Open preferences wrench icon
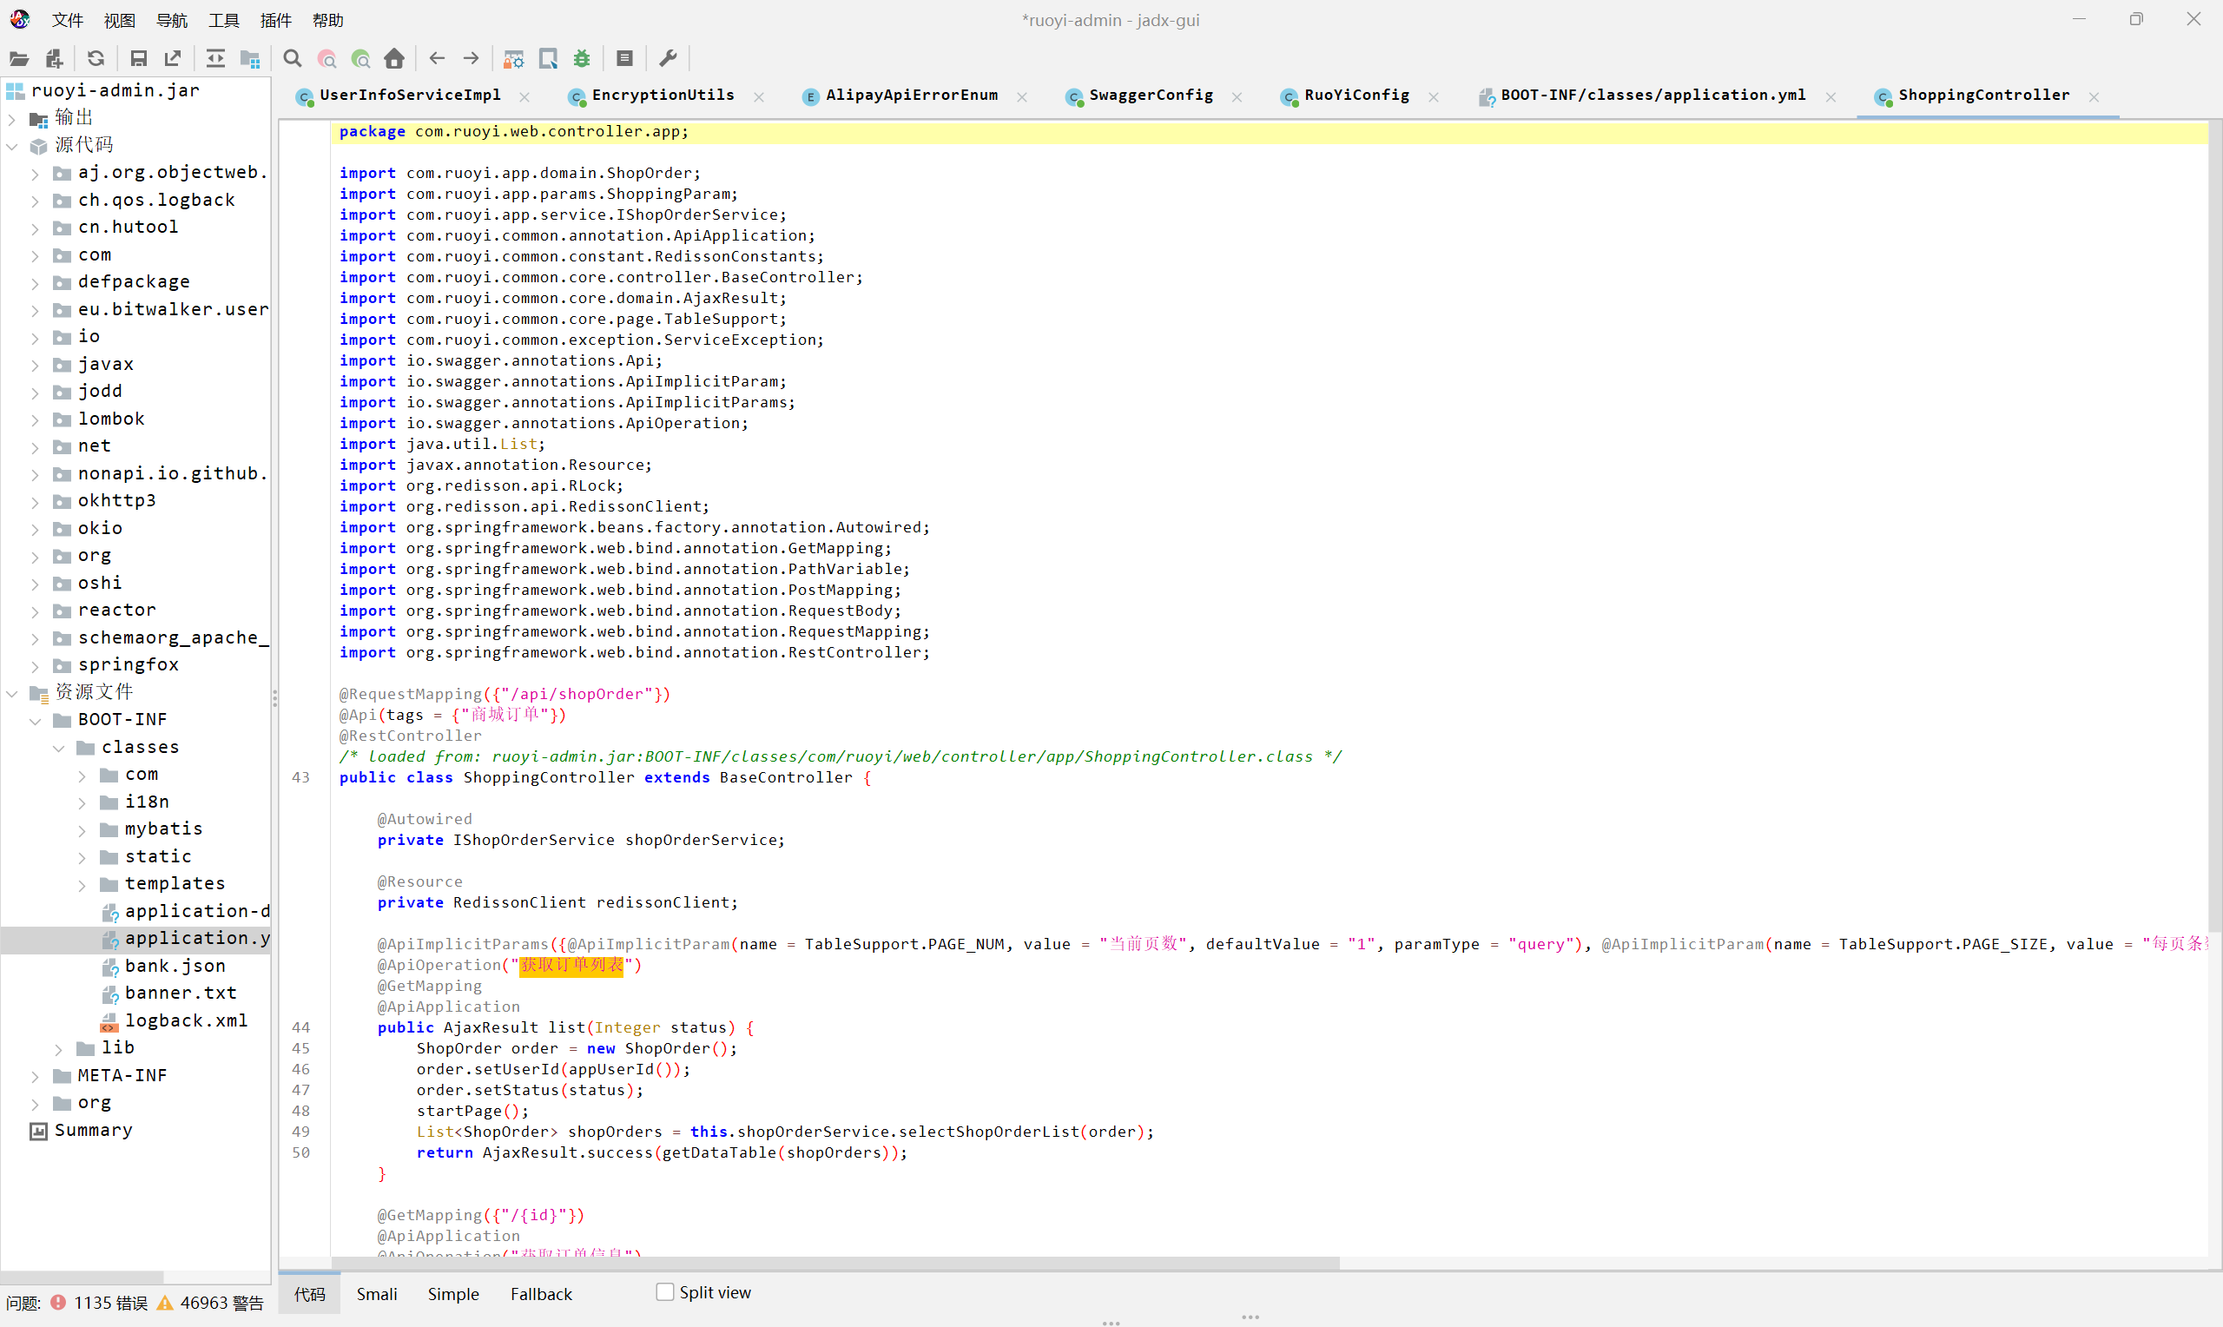2223x1327 pixels. click(x=668, y=59)
